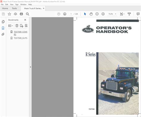This screenshot has width=141, height=117.
Task: Click the Mack bulldog logo
Action: coord(88,29)
